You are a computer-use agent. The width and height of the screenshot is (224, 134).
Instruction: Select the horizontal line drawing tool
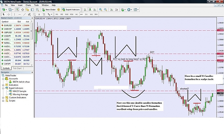click(20, 14)
